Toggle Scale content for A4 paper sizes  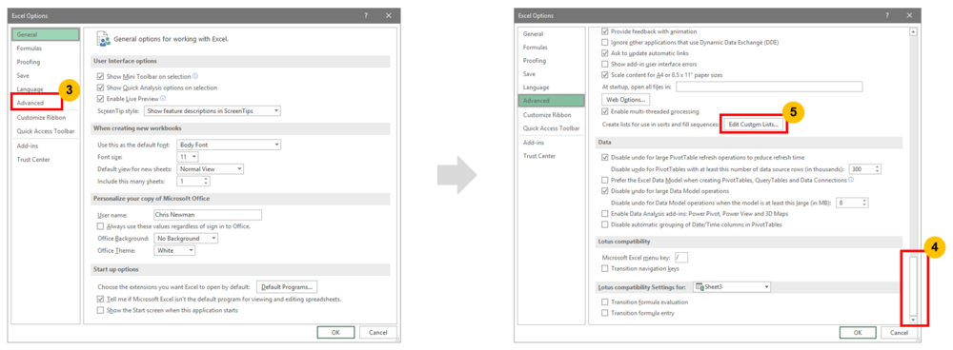(605, 74)
